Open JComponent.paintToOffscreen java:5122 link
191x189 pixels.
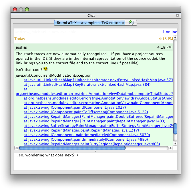click(86, 112)
